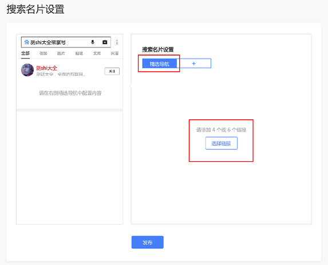Switch to the 文库 search tab
328x265 pixels.
pos(97,53)
